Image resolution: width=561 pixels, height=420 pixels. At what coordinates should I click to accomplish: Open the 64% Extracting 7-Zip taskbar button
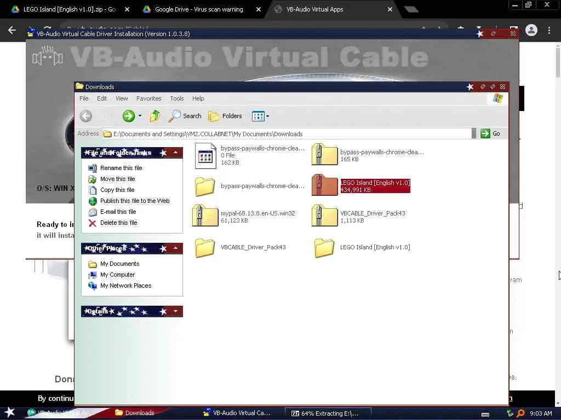(328, 413)
